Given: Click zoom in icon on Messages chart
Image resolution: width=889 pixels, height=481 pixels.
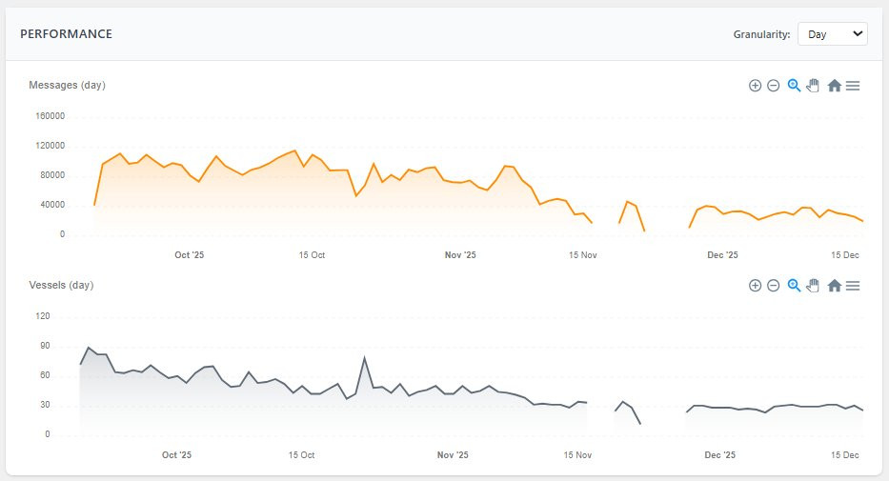Looking at the screenshot, I should (x=755, y=86).
